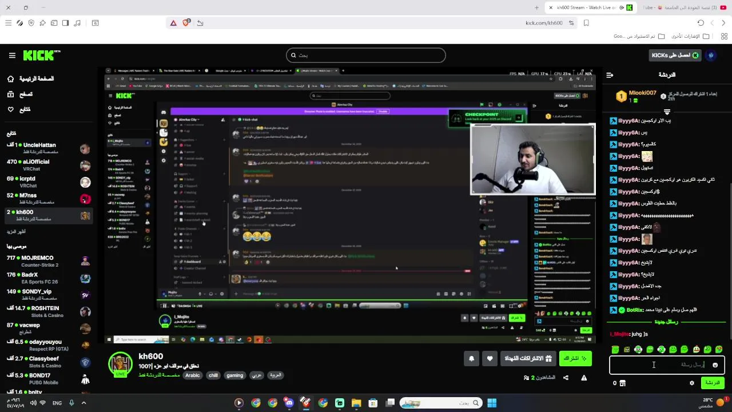Open Brave VPN shield icon
The width and height of the screenshot is (732, 412).
click(x=31, y=23)
